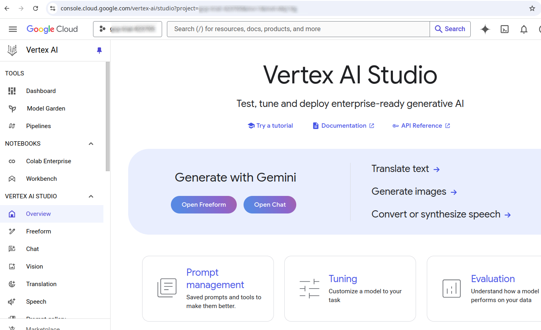Follow the Translate text link
The height and width of the screenshot is (330, 541).
point(406,169)
